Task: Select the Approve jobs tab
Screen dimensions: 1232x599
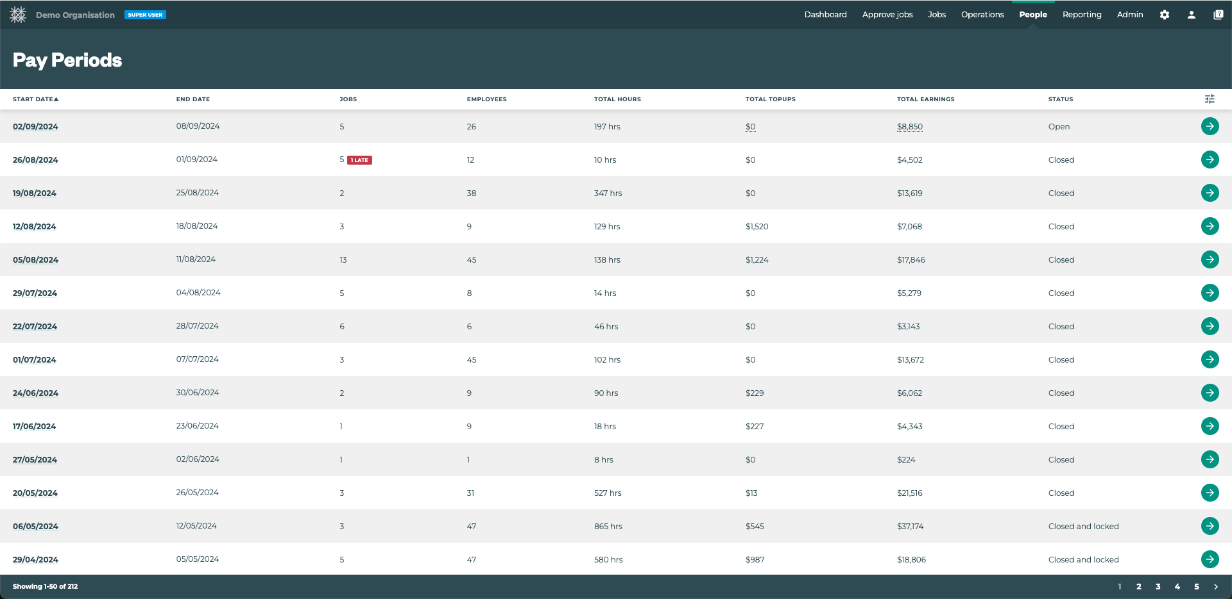Action: pyautogui.click(x=887, y=15)
